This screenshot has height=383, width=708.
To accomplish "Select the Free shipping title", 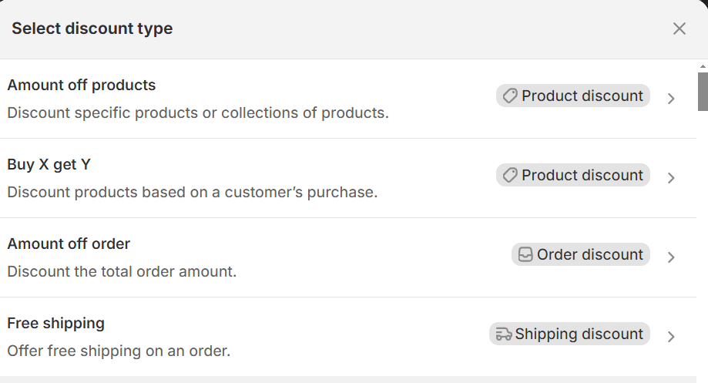I will click(55, 323).
